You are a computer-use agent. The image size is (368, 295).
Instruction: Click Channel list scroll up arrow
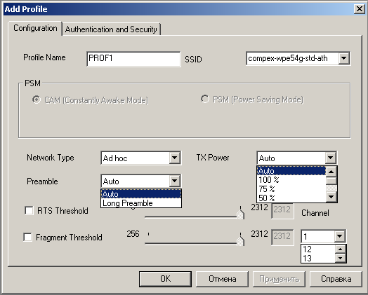click(341, 249)
